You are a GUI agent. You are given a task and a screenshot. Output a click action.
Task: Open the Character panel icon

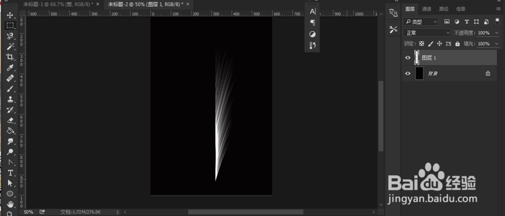coord(313,12)
